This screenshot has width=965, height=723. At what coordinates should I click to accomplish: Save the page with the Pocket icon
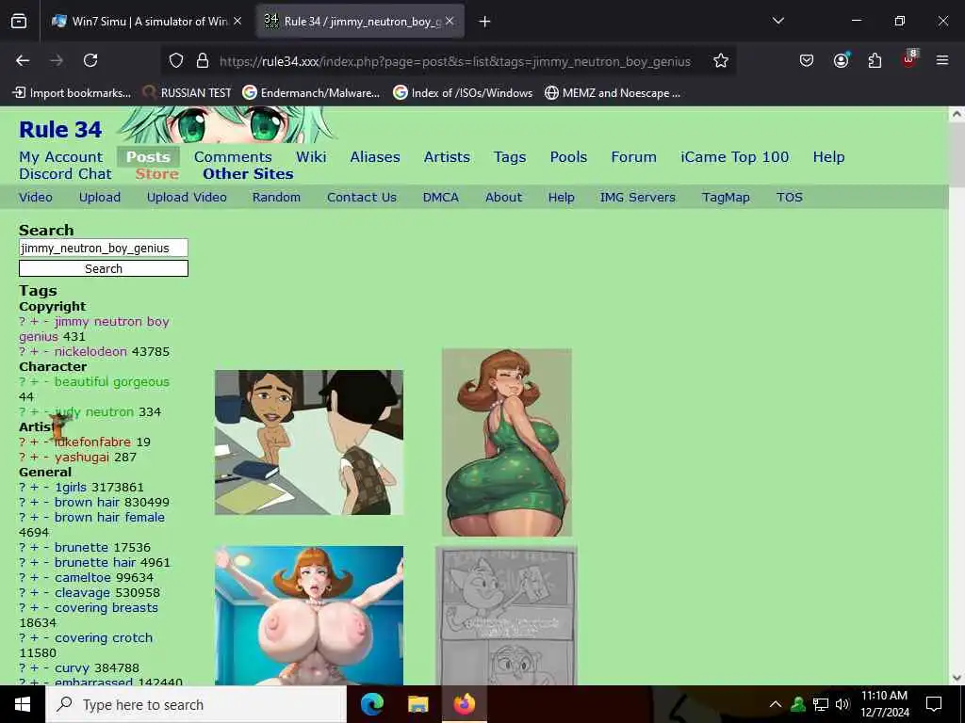click(807, 60)
